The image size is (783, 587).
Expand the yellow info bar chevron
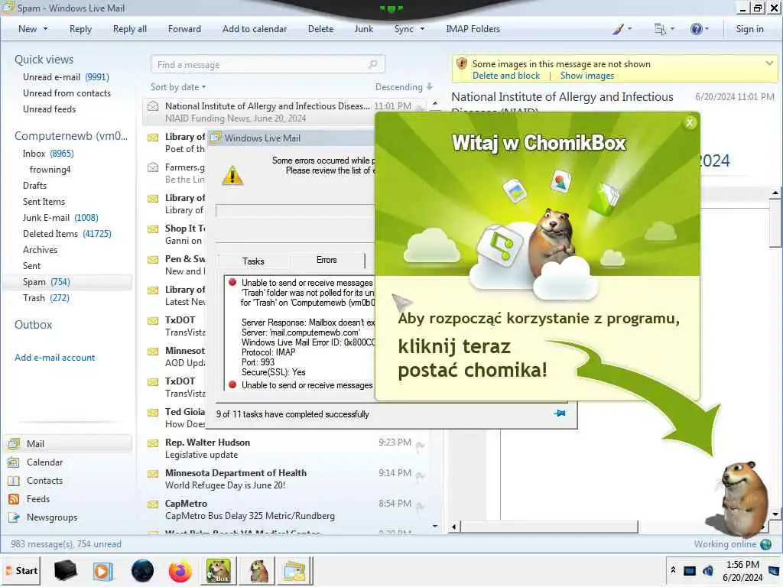[769, 63]
